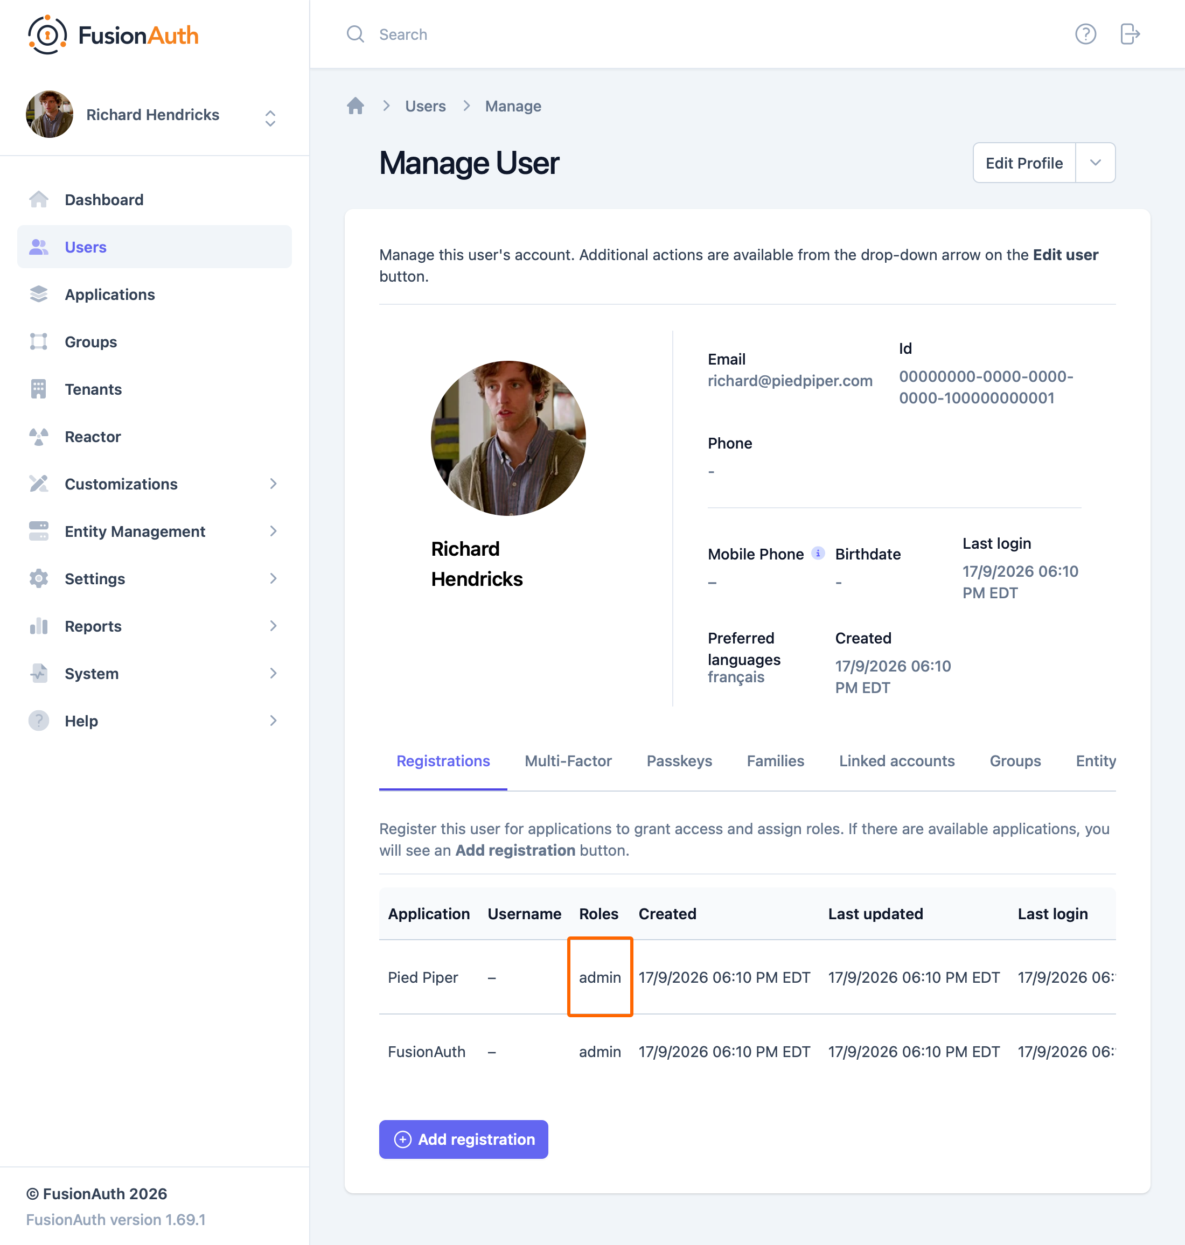Image resolution: width=1185 pixels, height=1245 pixels.
Task: Click the small Richard Hendricks avatar in sidebar
Action: 49,114
